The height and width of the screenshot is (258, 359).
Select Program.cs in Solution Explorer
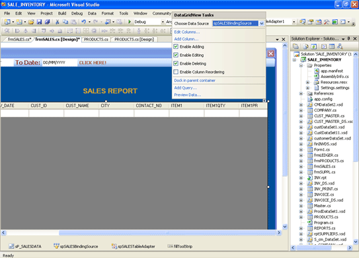tap(323, 223)
